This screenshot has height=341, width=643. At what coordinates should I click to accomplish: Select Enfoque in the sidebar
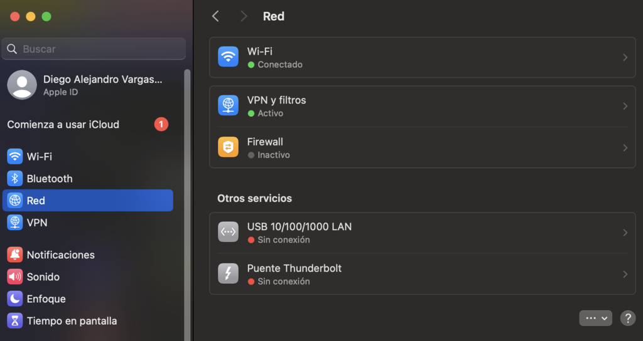tap(46, 299)
